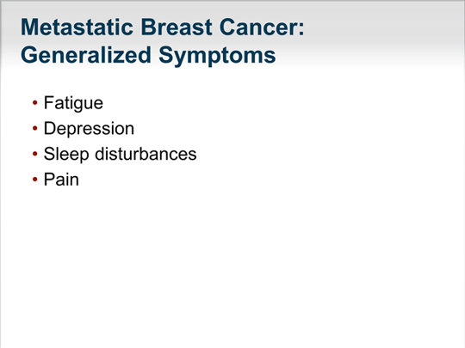Click the letter D starting Depression
This screenshot has height=348, width=465.
(x=50, y=128)
